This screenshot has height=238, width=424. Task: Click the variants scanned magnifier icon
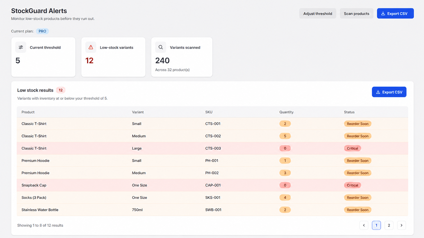(x=161, y=47)
